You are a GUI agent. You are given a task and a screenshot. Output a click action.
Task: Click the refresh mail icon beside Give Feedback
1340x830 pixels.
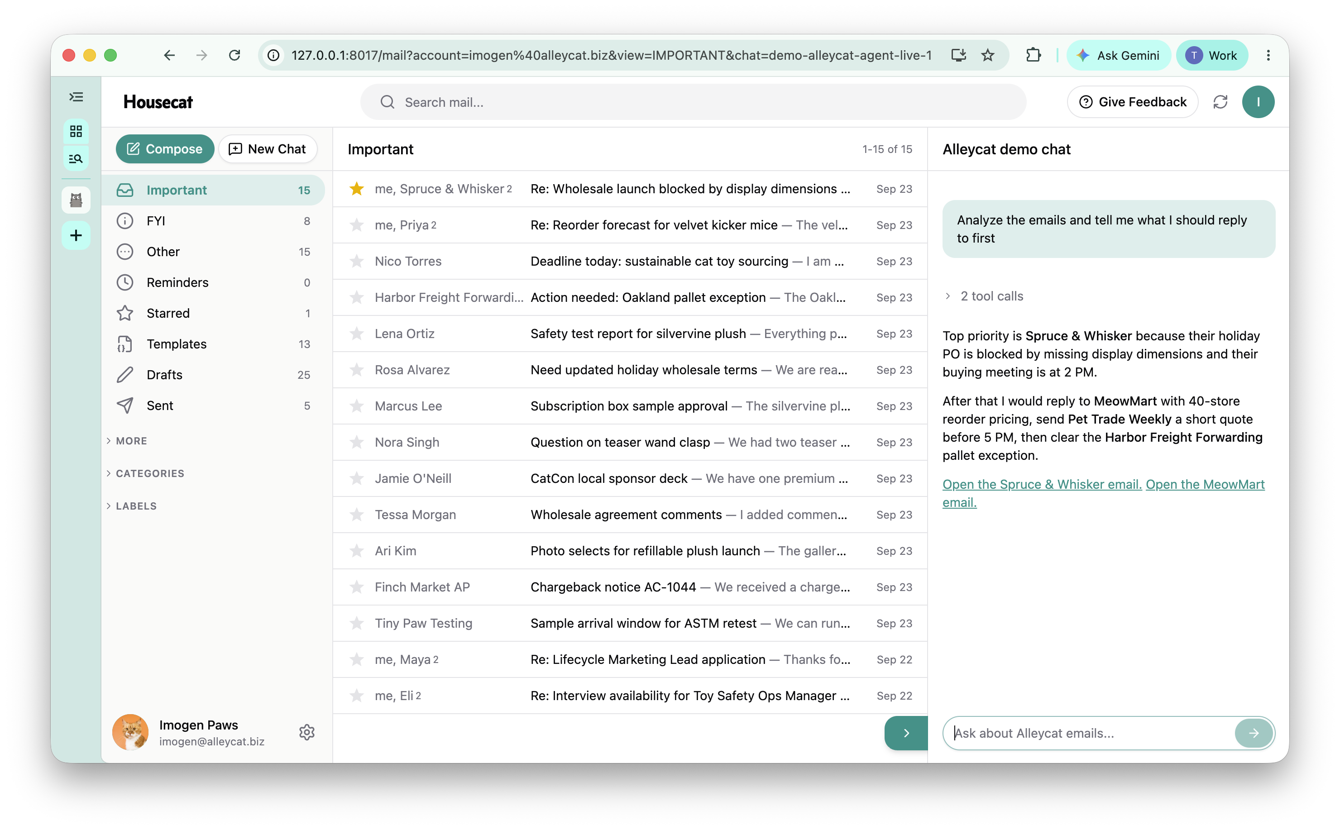pyautogui.click(x=1220, y=102)
